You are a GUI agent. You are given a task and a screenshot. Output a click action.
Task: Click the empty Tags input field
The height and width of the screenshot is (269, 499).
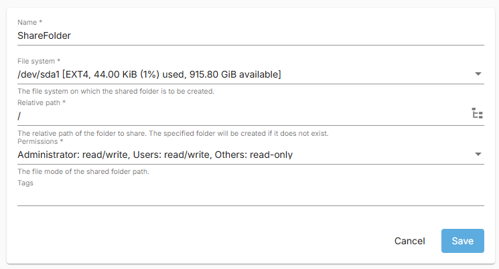pos(251,197)
